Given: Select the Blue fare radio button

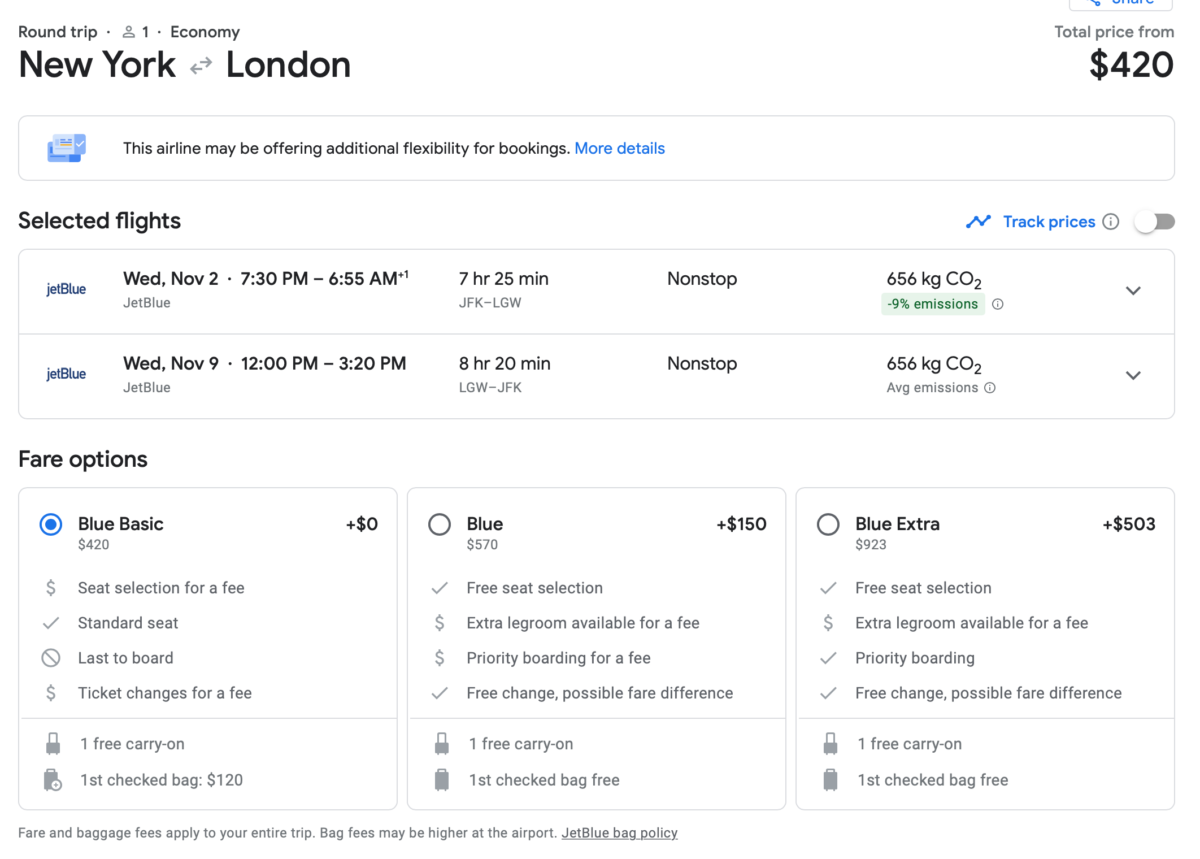Looking at the screenshot, I should pyautogui.click(x=440, y=524).
